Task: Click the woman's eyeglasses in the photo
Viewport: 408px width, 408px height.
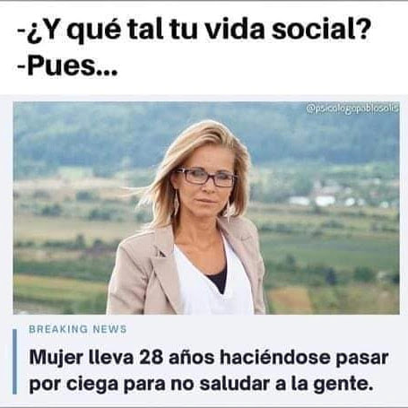Action: (206, 178)
